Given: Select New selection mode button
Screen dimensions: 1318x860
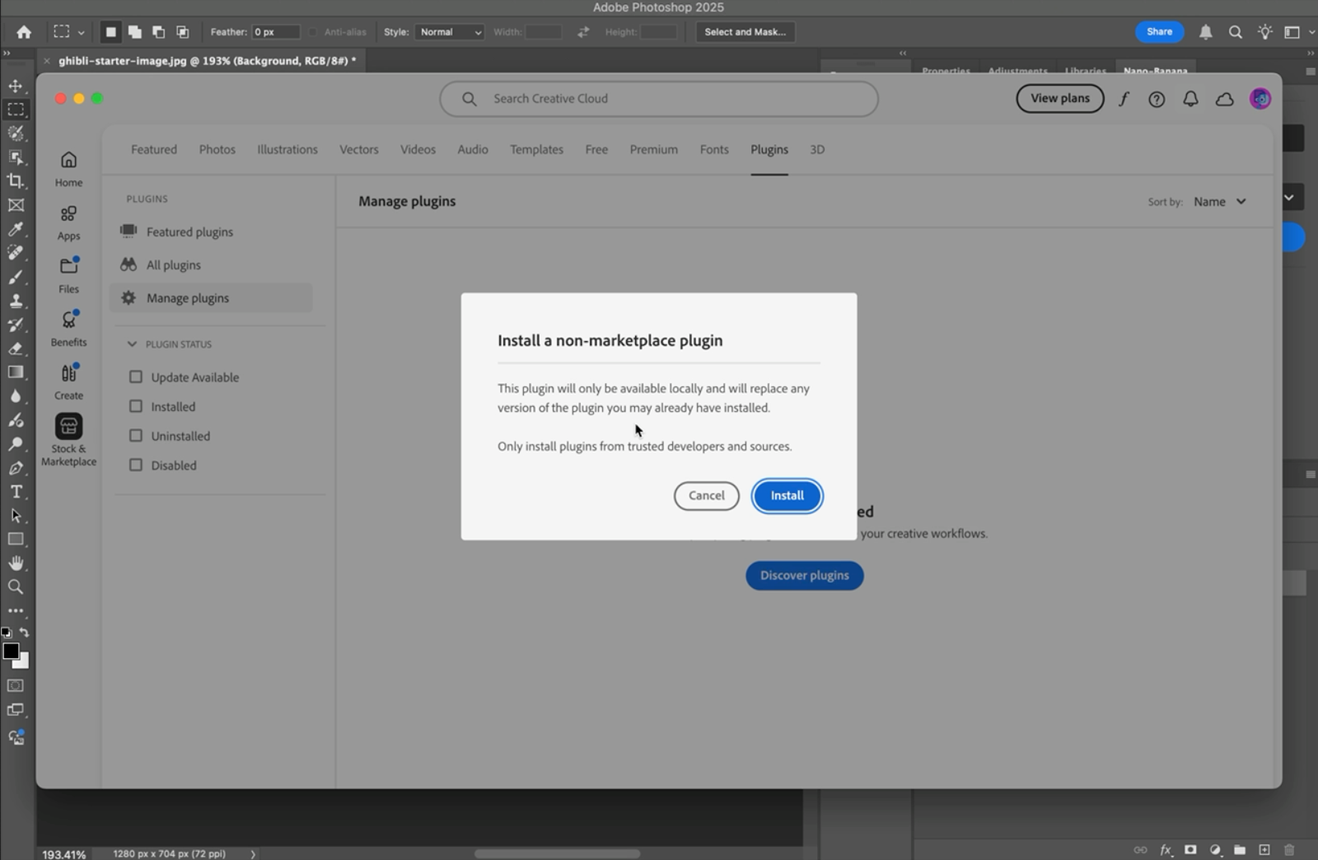Looking at the screenshot, I should point(110,32).
